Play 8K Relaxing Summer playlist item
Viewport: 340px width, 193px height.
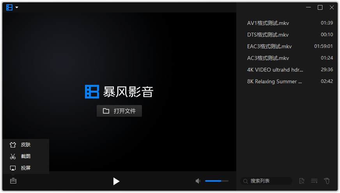pyautogui.click(x=274, y=81)
